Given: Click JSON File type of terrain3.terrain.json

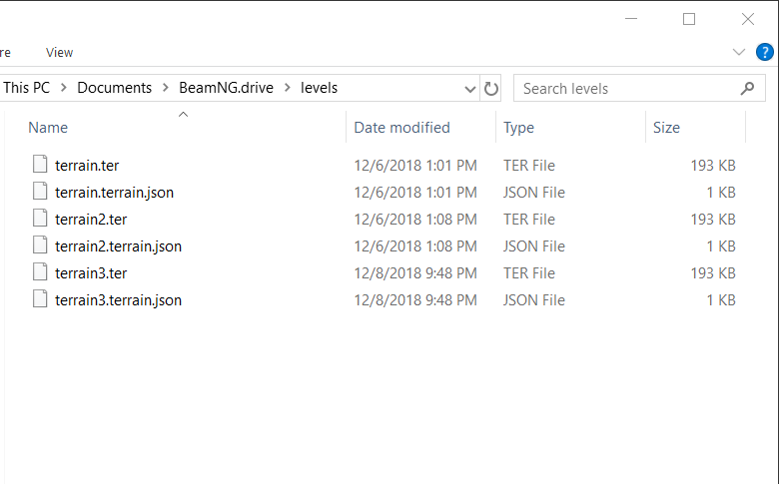Looking at the screenshot, I should tap(534, 300).
